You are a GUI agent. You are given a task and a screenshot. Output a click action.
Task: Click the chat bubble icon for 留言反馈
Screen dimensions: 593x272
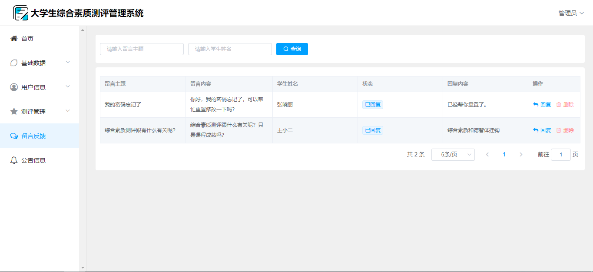point(14,136)
